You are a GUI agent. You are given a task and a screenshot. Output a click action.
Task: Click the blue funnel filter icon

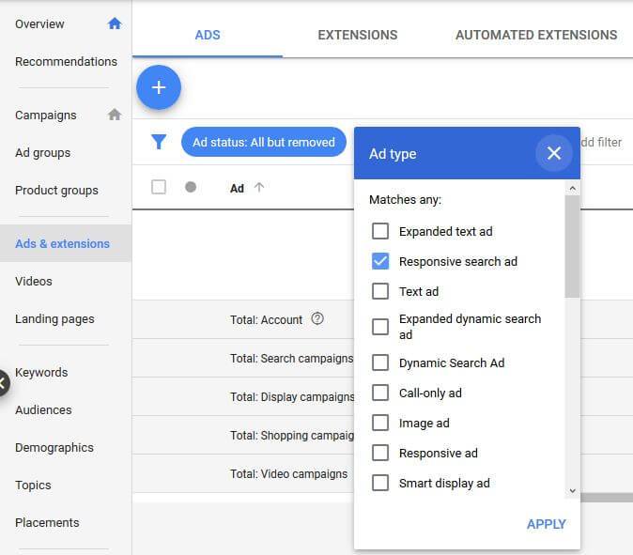pyautogui.click(x=160, y=143)
